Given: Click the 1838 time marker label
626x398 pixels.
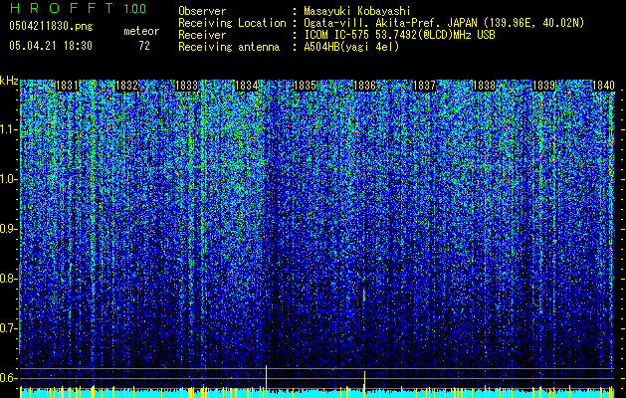Looking at the screenshot, I should 484,86.
